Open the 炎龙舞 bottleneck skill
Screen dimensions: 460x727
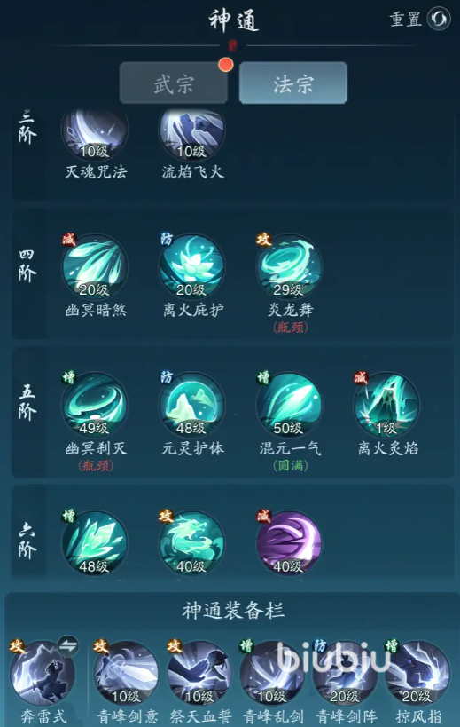[x=289, y=266]
